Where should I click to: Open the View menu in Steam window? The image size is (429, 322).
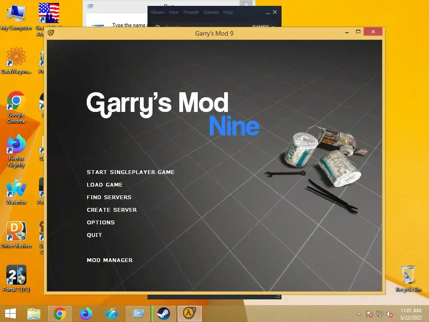(173, 12)
